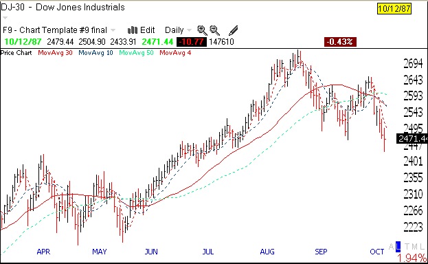Click the black 2471.44 current price marker
This screenshot has width=428, height=264.
(x=412, y=139)
